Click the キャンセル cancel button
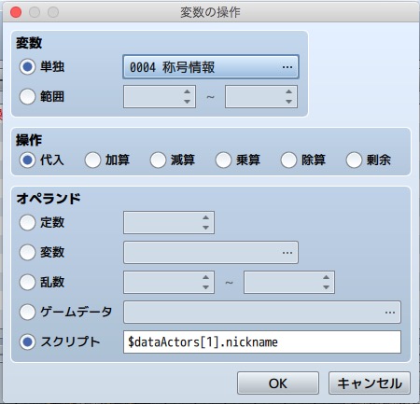420x404 pixels. pos(370,383)
